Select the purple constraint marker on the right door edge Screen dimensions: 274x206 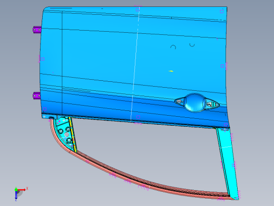(222, 66)
